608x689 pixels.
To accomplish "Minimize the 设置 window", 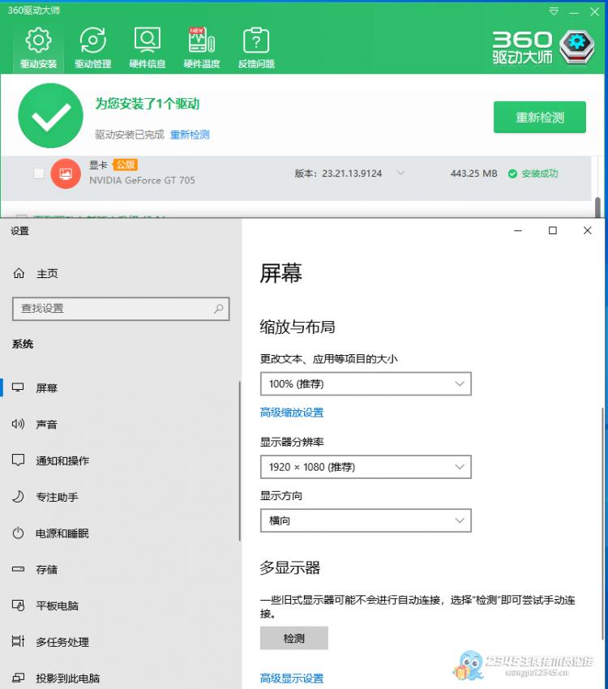I will [518, 230].
